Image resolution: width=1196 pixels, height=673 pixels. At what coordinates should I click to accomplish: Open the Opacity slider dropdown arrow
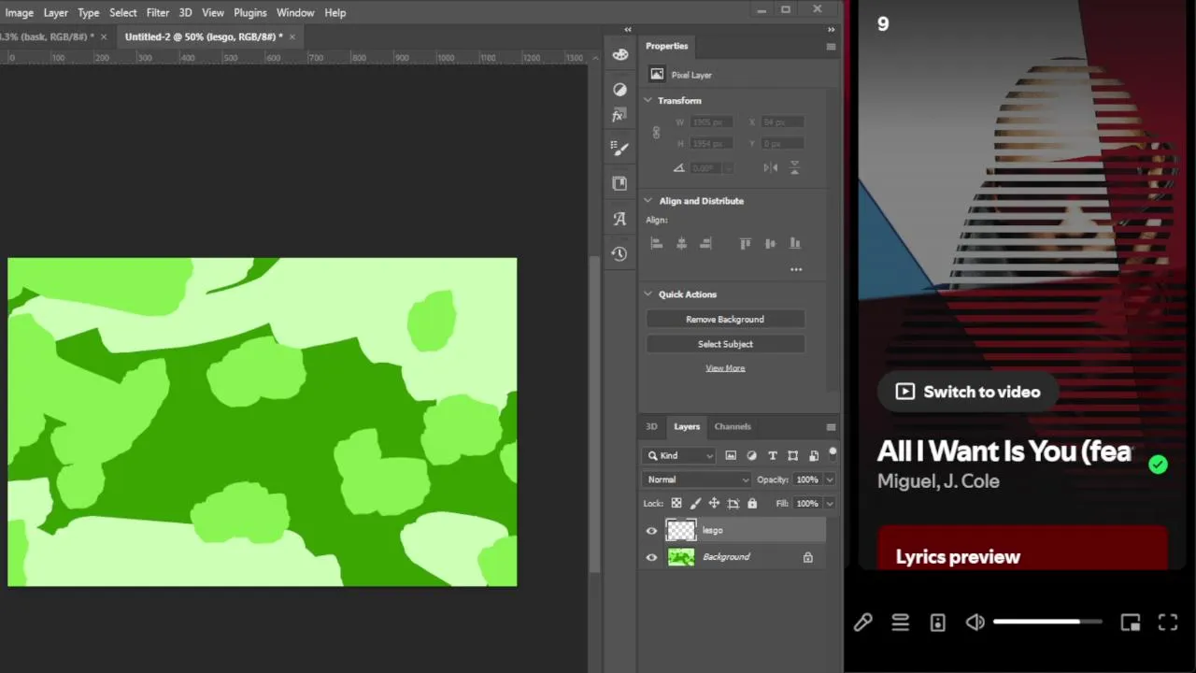[829, 480]
